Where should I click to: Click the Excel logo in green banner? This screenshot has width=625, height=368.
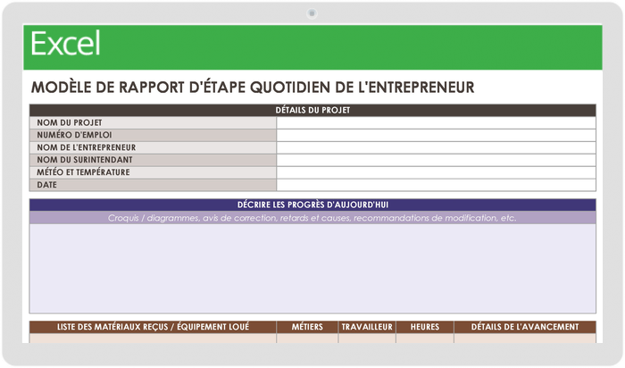tap(66, 44)
